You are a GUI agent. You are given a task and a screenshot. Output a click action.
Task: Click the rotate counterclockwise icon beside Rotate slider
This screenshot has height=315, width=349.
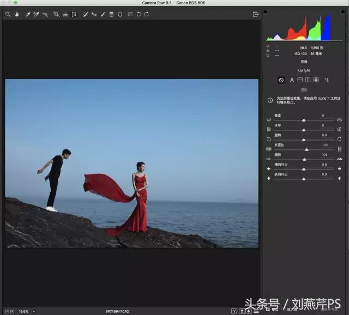(x=269, y=140)
